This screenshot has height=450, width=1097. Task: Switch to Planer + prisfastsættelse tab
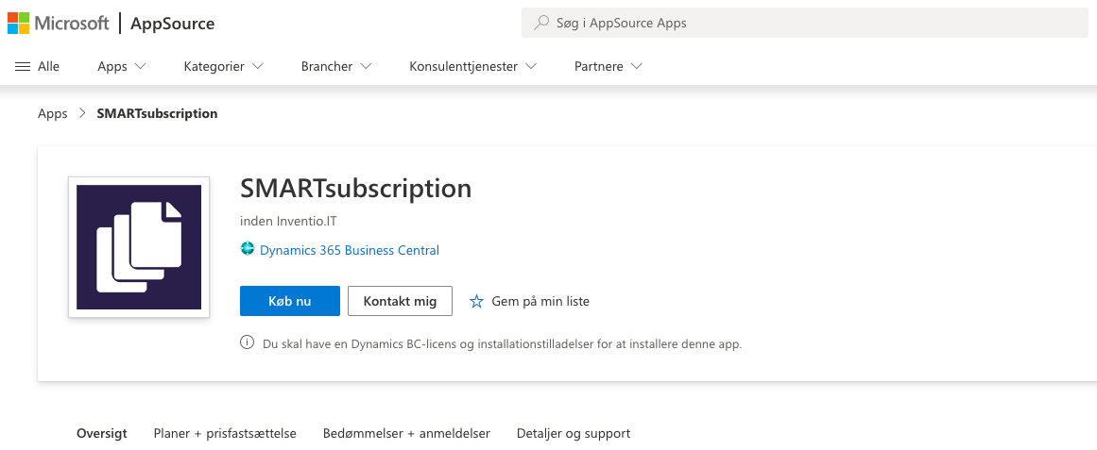[225, 434]
